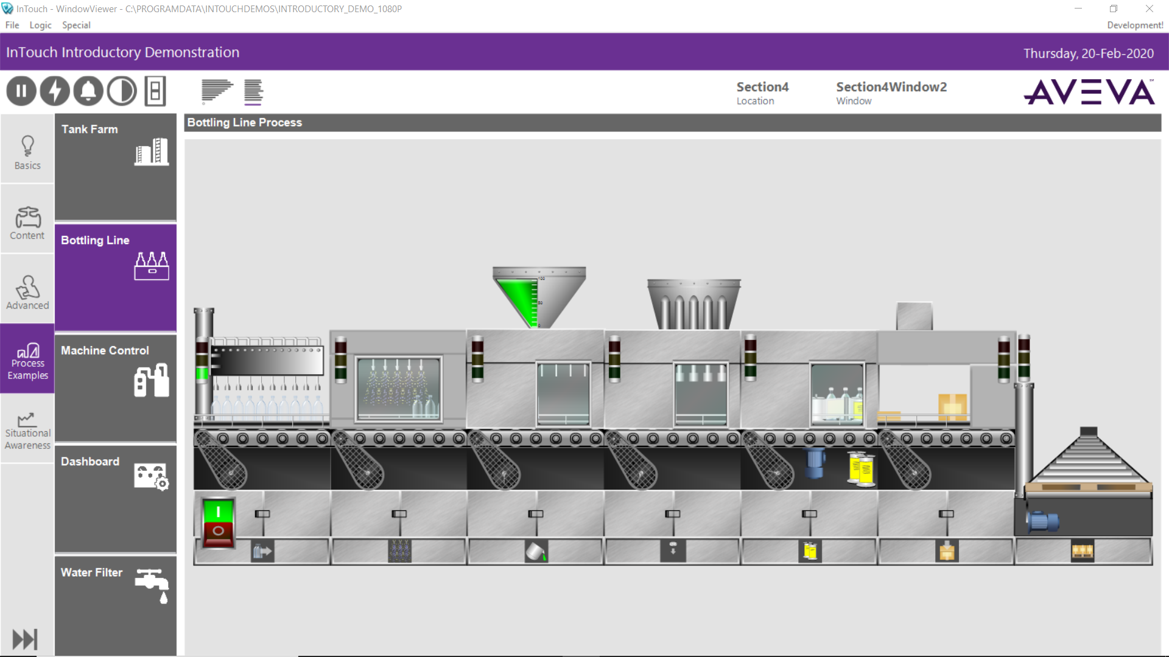Image resolution: width=1169 pixels, height=657 pixels.
Task: Click the switch panel toolbar icon
Action: click(155, 91)
